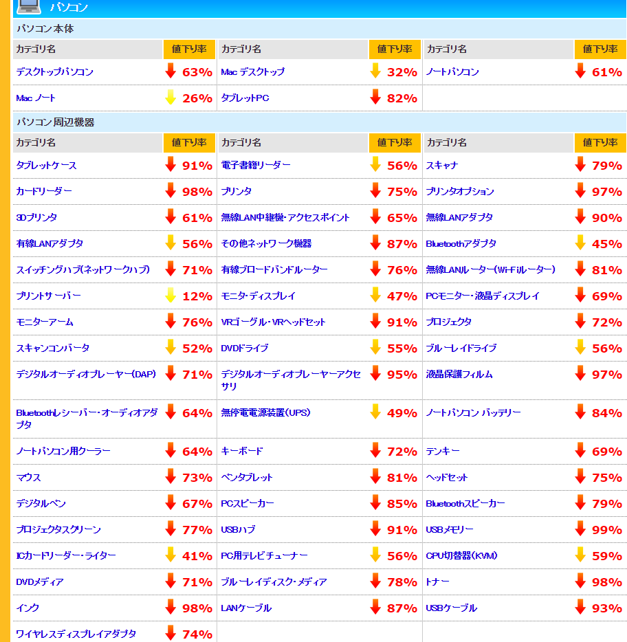Open the CPU切替器(KVM) category link

461,555
